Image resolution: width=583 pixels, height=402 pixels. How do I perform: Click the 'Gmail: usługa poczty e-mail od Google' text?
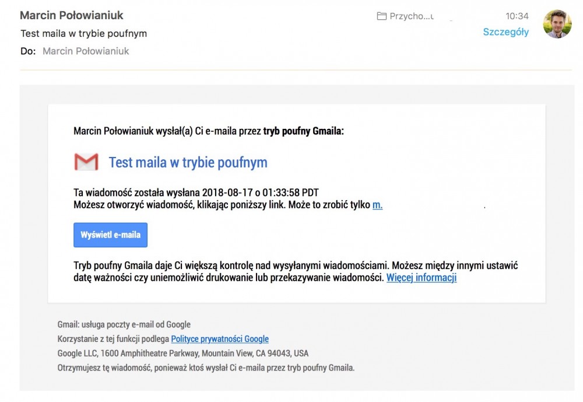[124, 324]
